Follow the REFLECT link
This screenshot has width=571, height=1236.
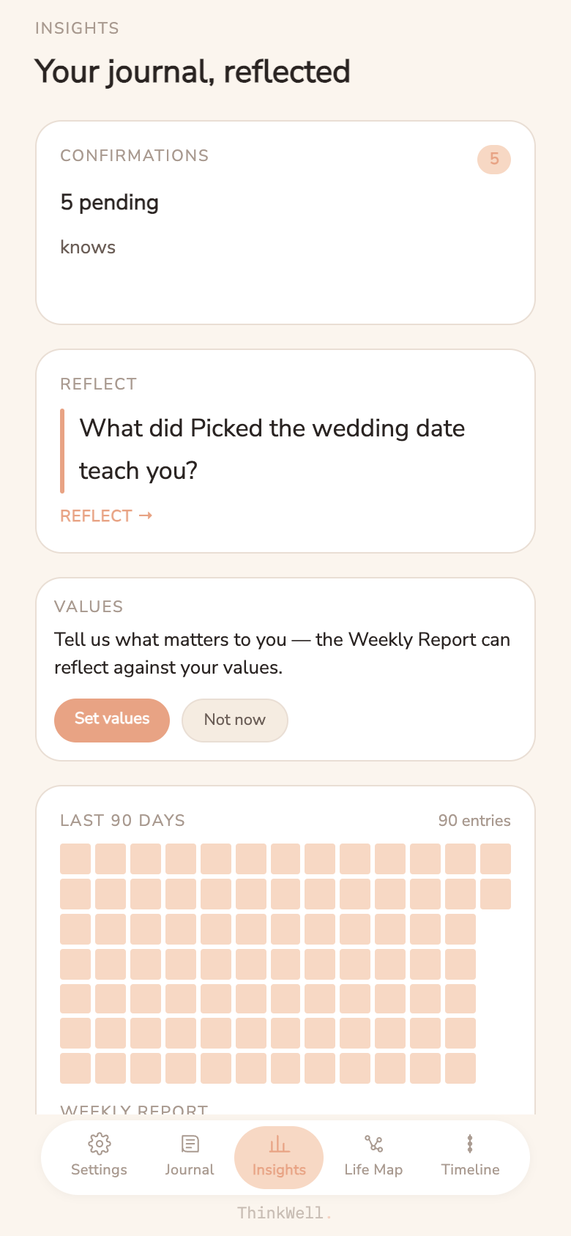click(97, 515)
